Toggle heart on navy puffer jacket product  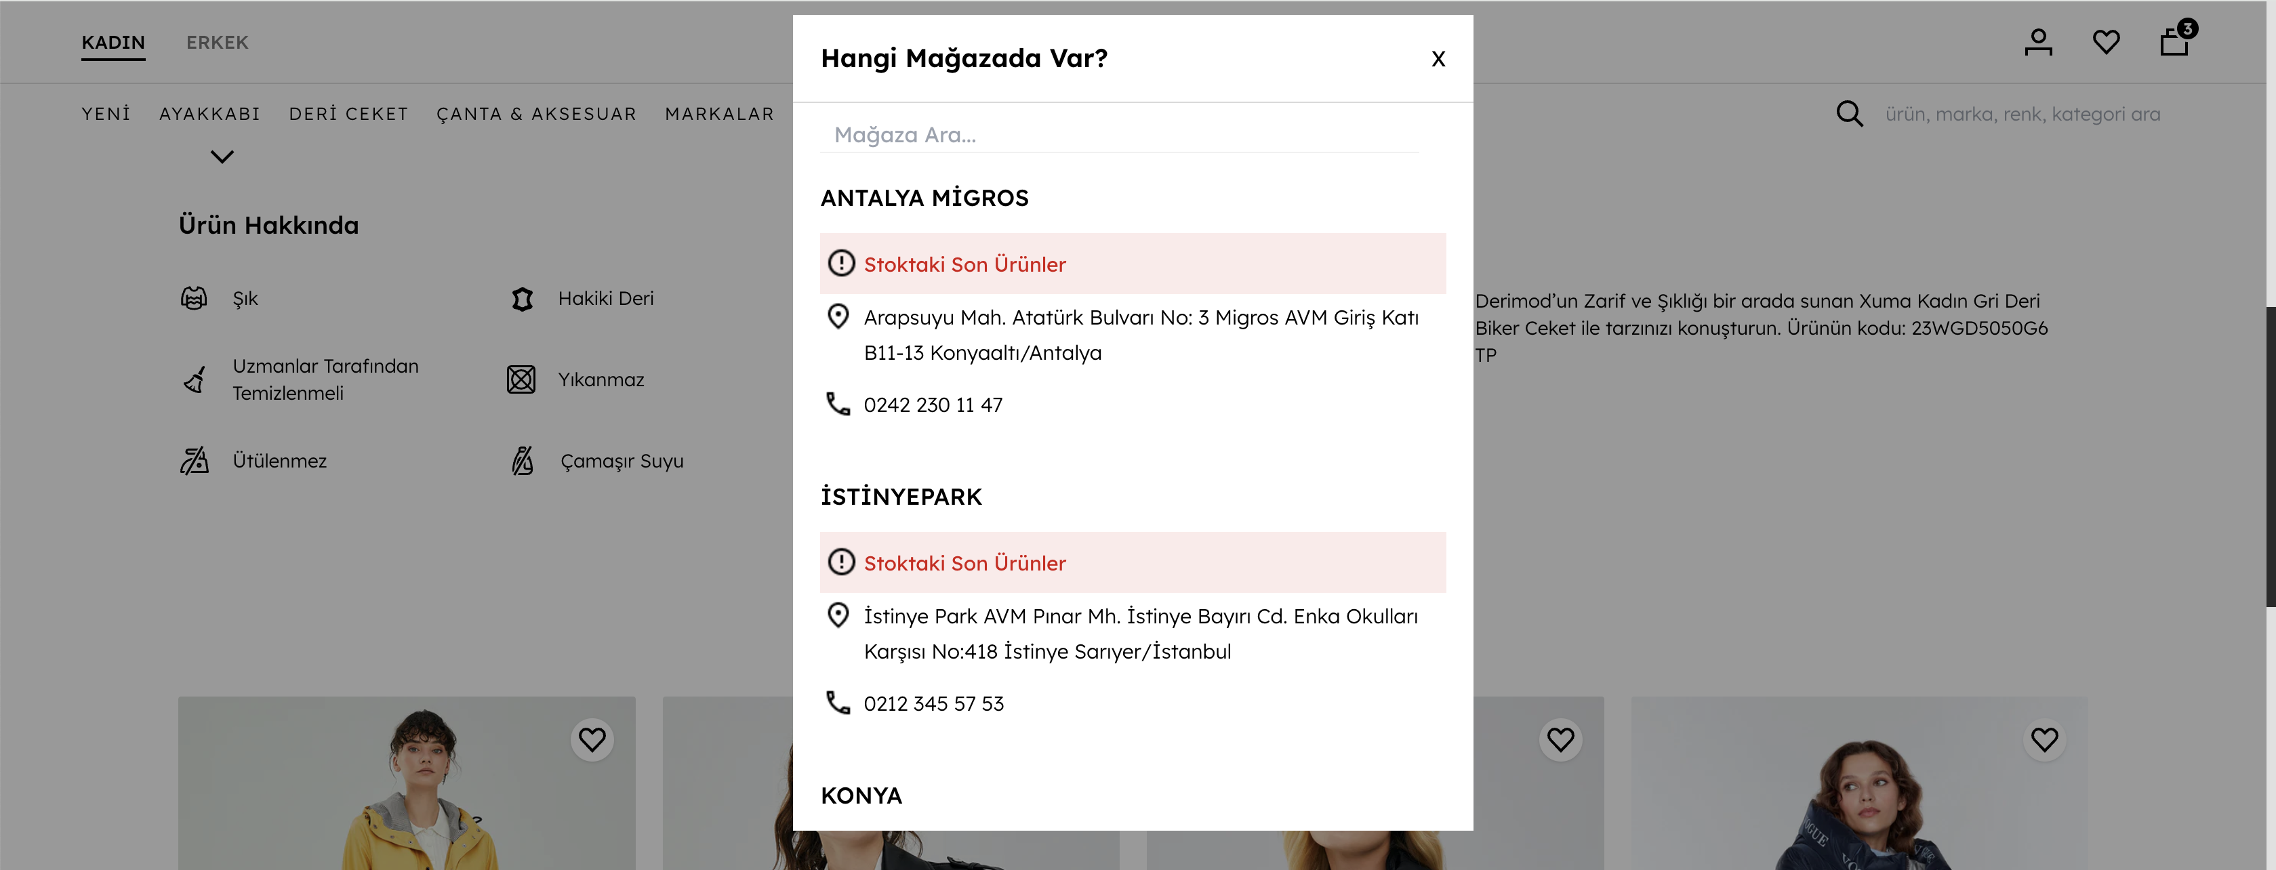2044,739
